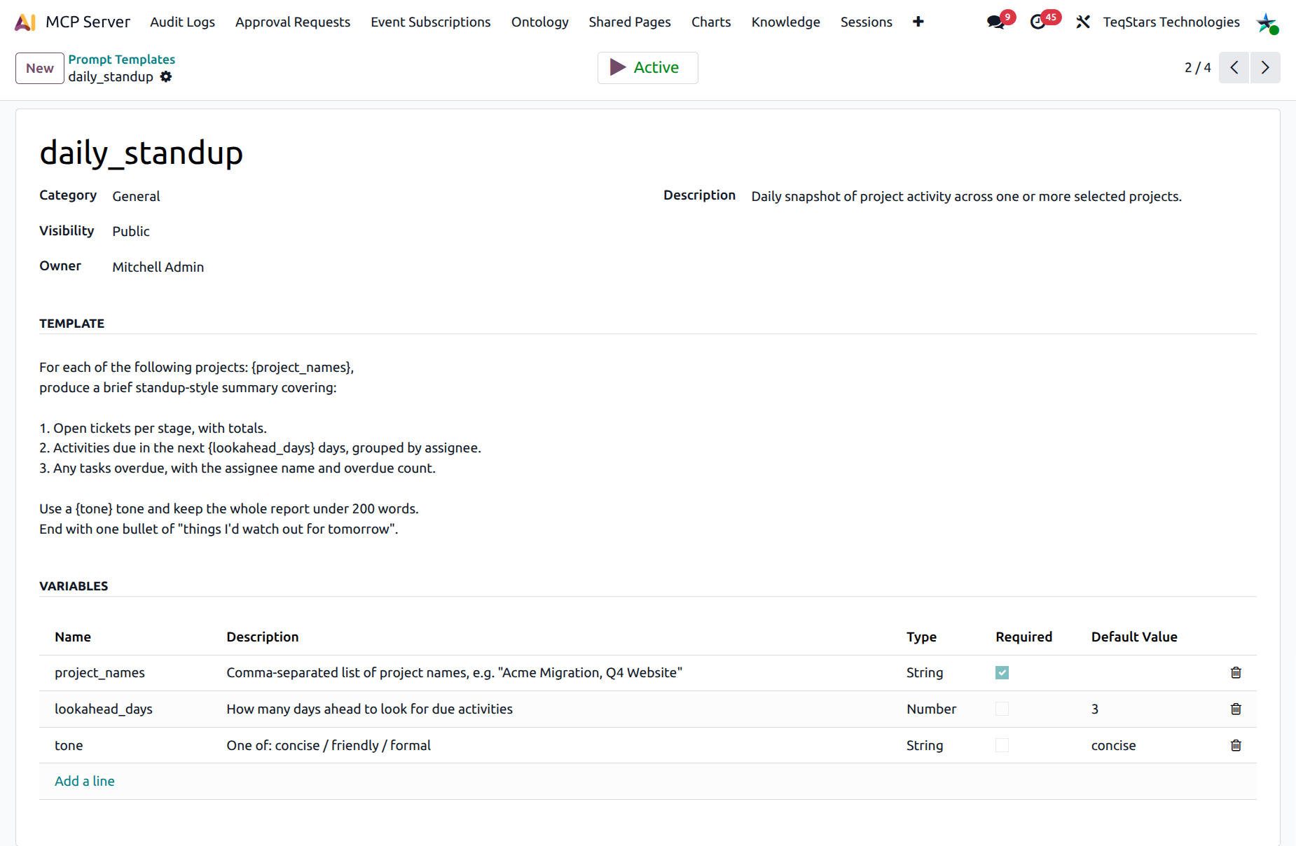This screenshot has height=846, width=1296.
Task: Go back to Prompt Templates breadcrumb
Action: click(x=122, y=60)
